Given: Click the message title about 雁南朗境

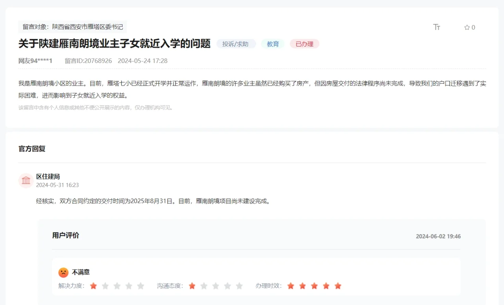Looking at the screenshot, I should coord(115,44).
